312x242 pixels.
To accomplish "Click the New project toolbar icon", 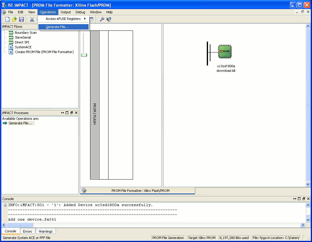I will [x=8, y=19].
